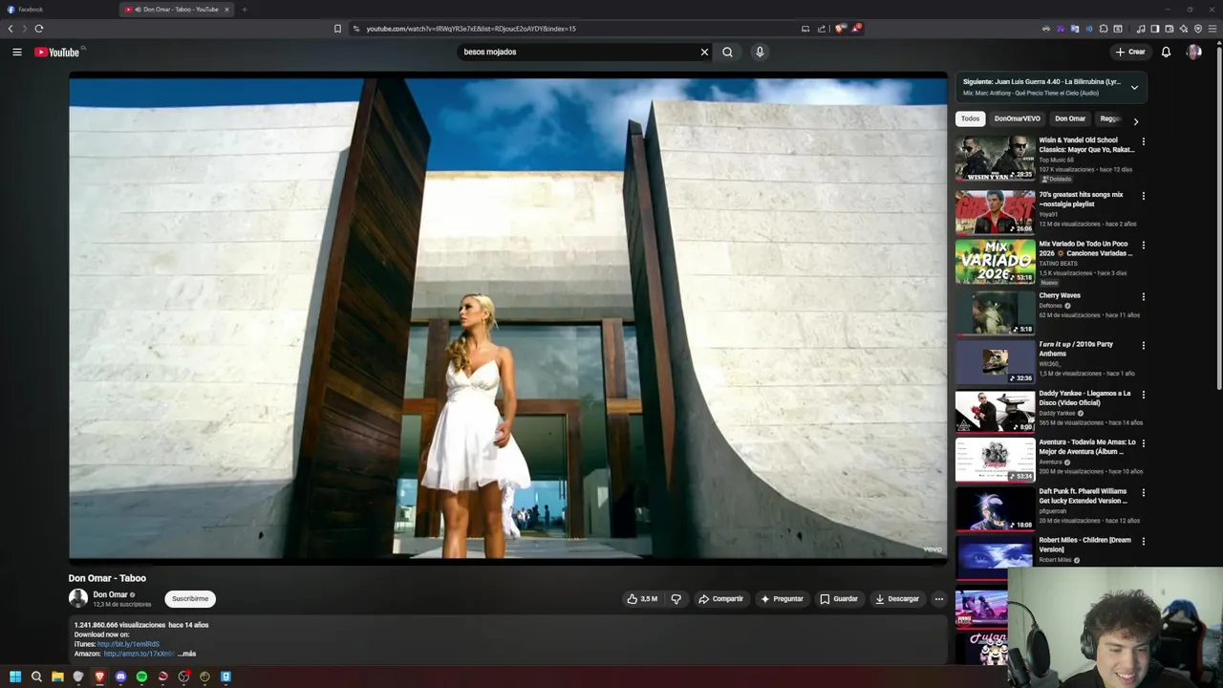Open the music note playlist icon in toolbar

coord(1140,29)
